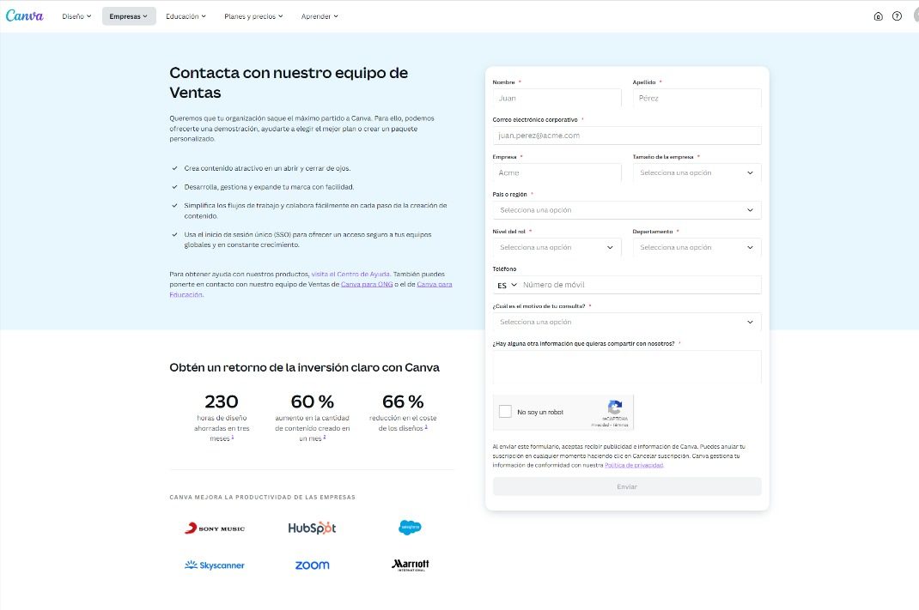Open the 'Departamento' dropdown
919x610 pixels.
click(697, 247)
